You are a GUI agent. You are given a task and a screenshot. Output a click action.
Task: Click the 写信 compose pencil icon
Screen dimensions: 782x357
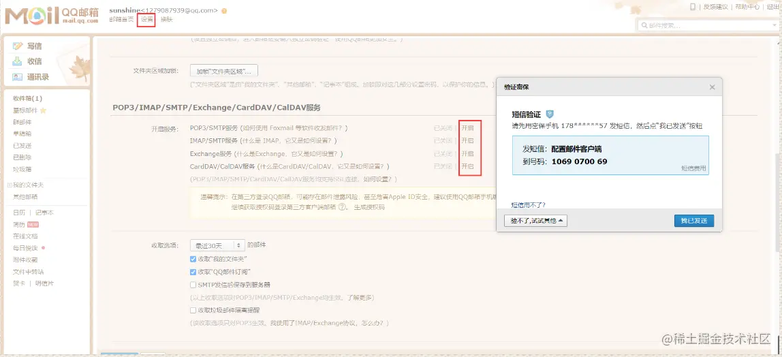[x=18, y=46]
